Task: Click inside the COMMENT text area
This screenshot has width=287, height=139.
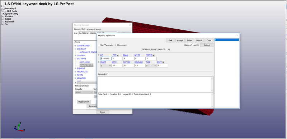Action: click(155, 84)
